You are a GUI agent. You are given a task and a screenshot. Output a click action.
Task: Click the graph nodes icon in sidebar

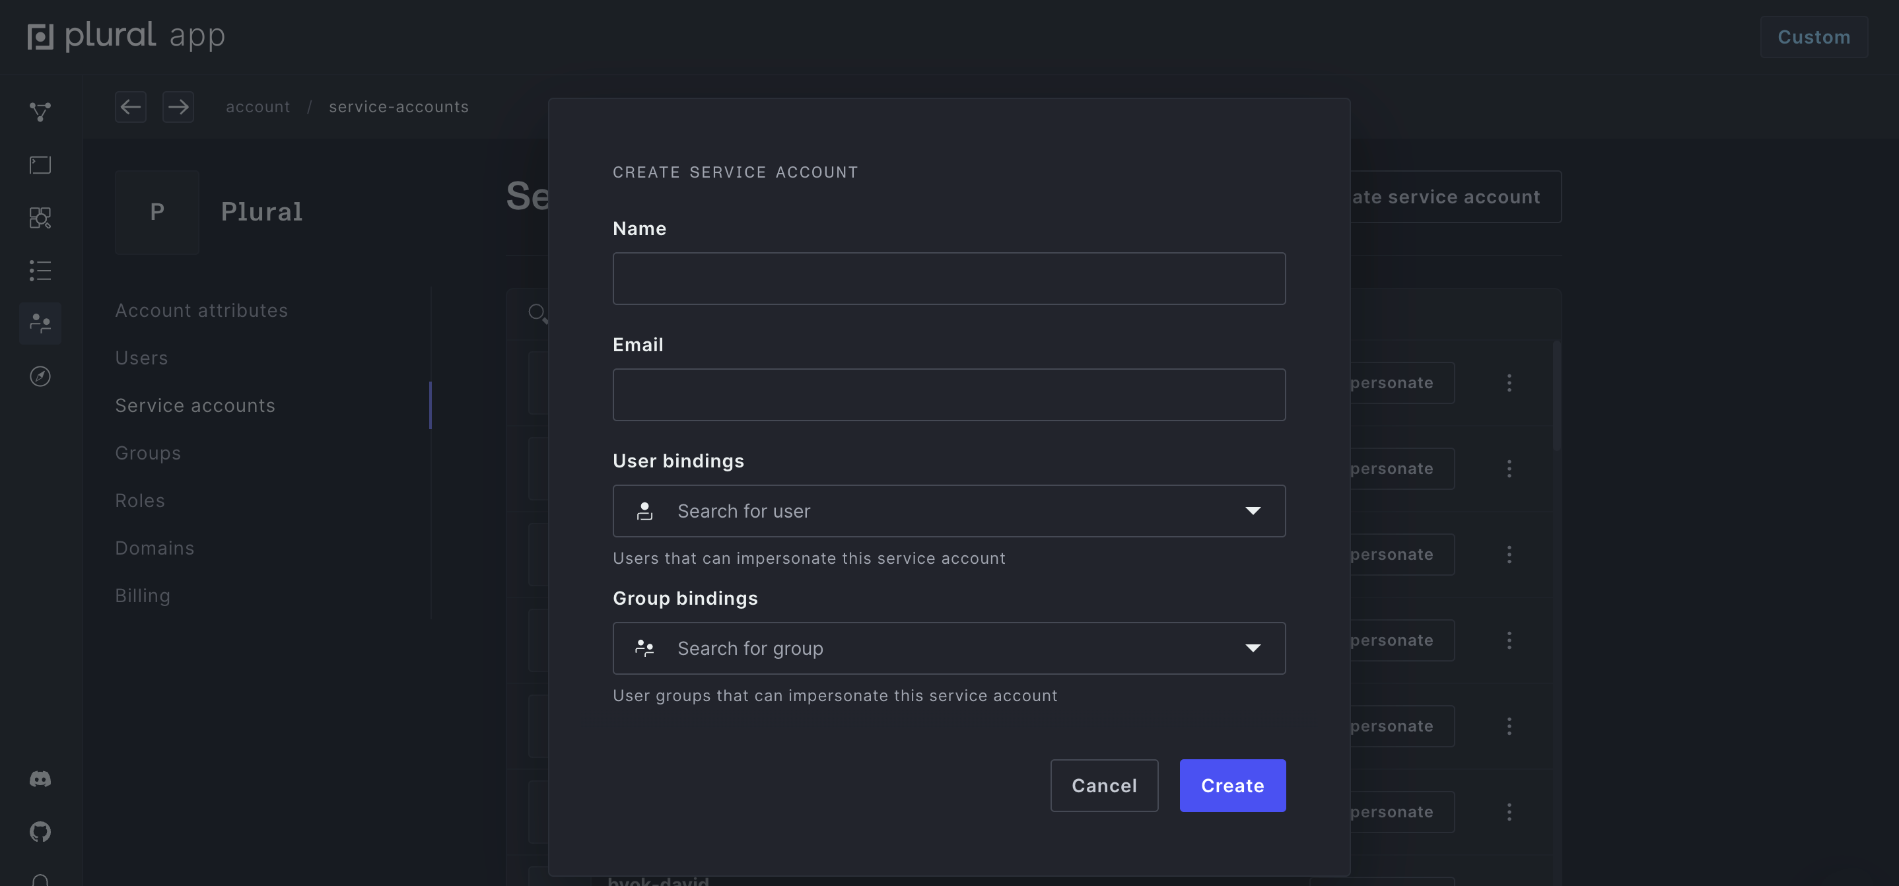click(x=40, y=112)
